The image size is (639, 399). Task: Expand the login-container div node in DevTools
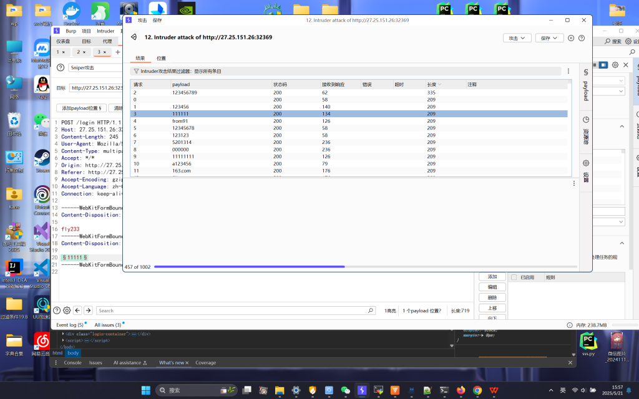click(x=63, y=334)
